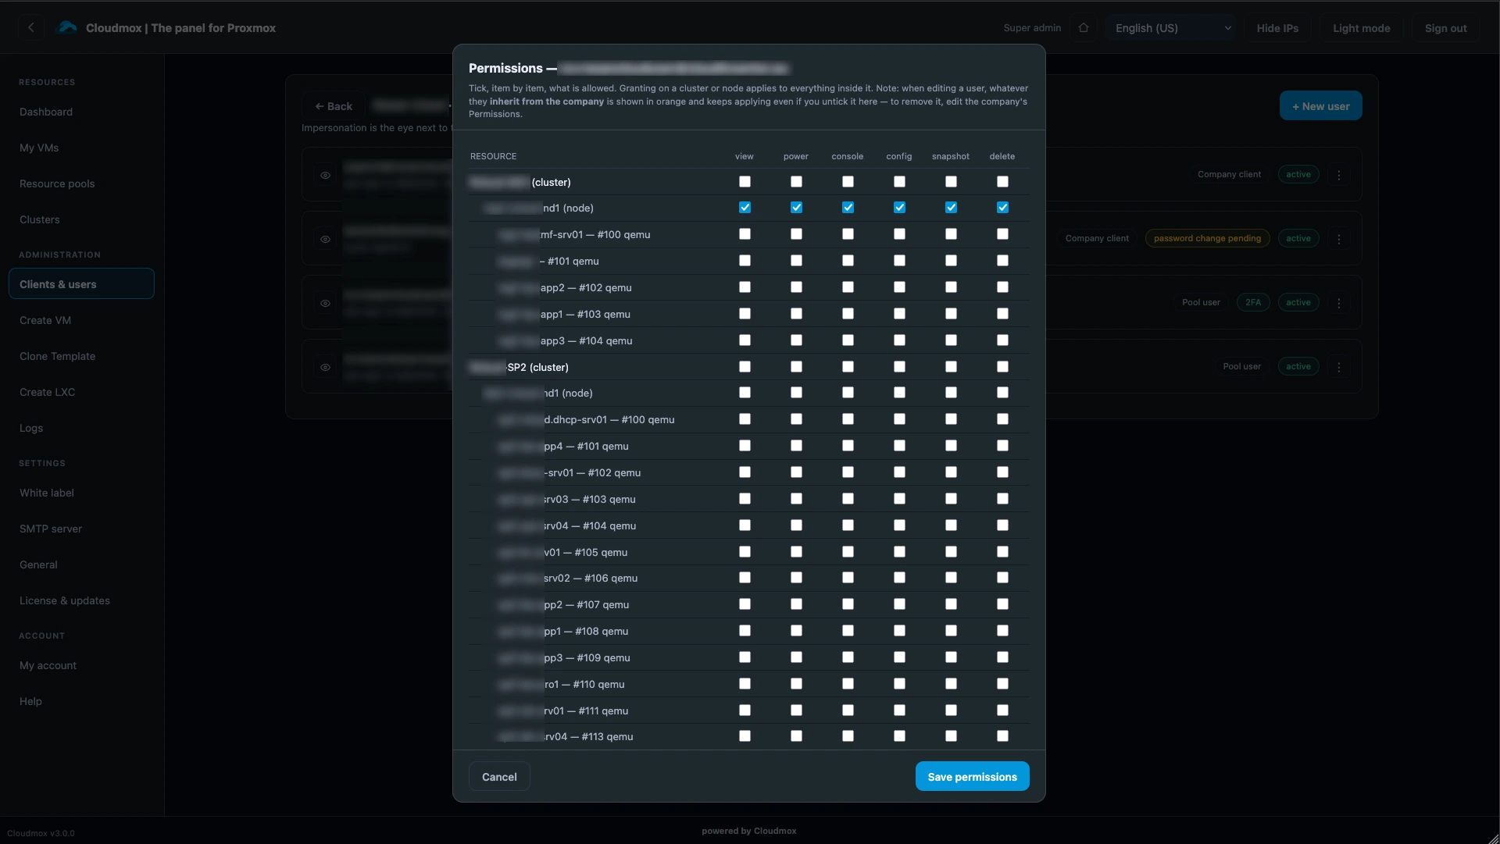This screenshot has width=1500, height=844.
Task: Click Sign out button
Action: pos(1445,28)
